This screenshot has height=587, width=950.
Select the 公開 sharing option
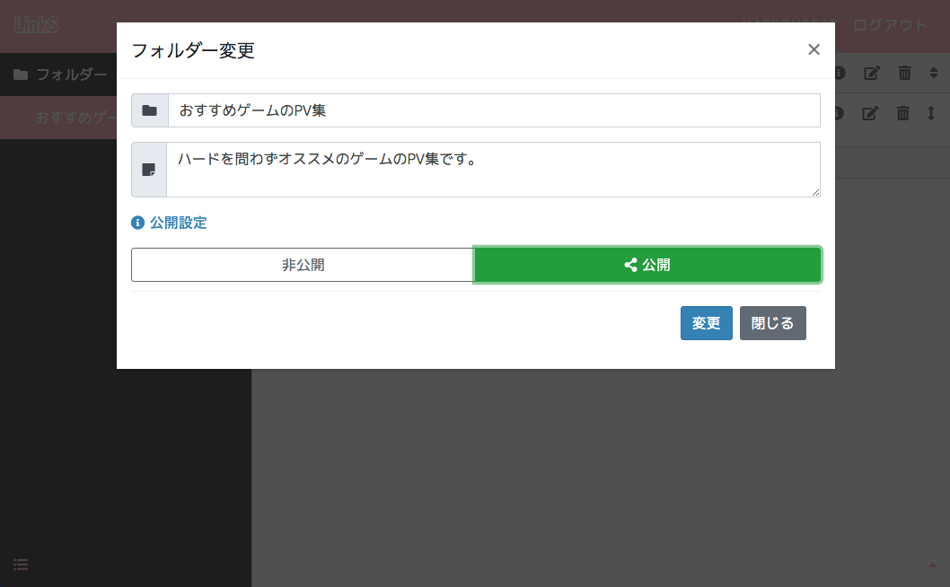pyautogui.click(x=647, y=265)
